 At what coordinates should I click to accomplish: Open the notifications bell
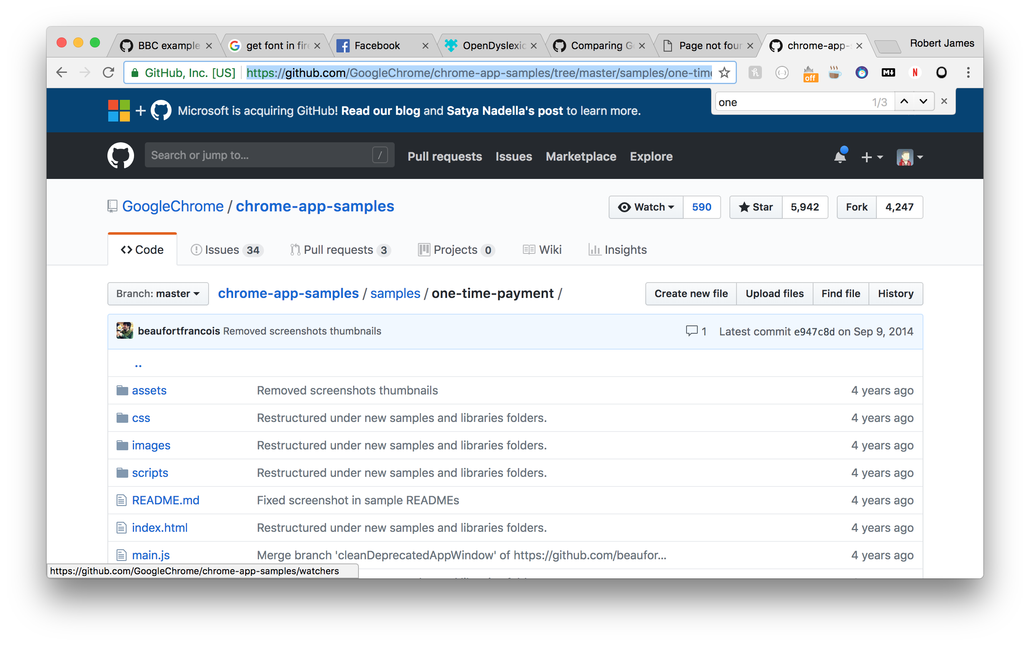840,156
